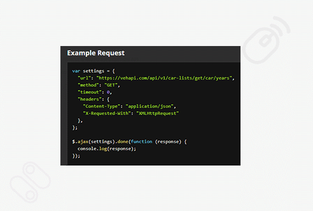Click the "headers" key in the code
The image size is (313, 211).
tap(89, 99)
